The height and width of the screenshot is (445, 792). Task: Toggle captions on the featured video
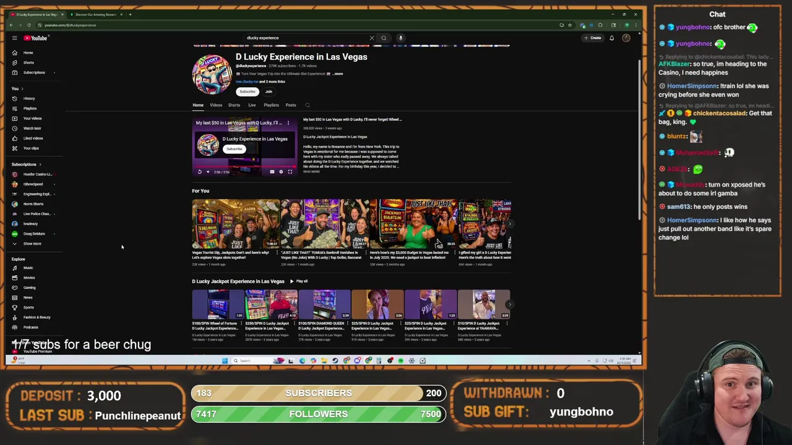tap(272, 172)
